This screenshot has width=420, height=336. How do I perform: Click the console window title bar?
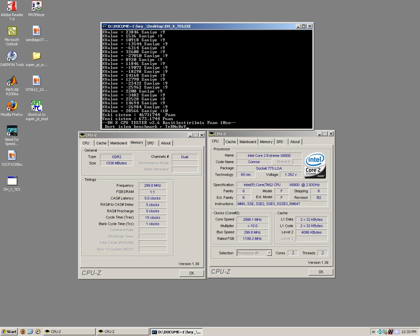point(207,26)
